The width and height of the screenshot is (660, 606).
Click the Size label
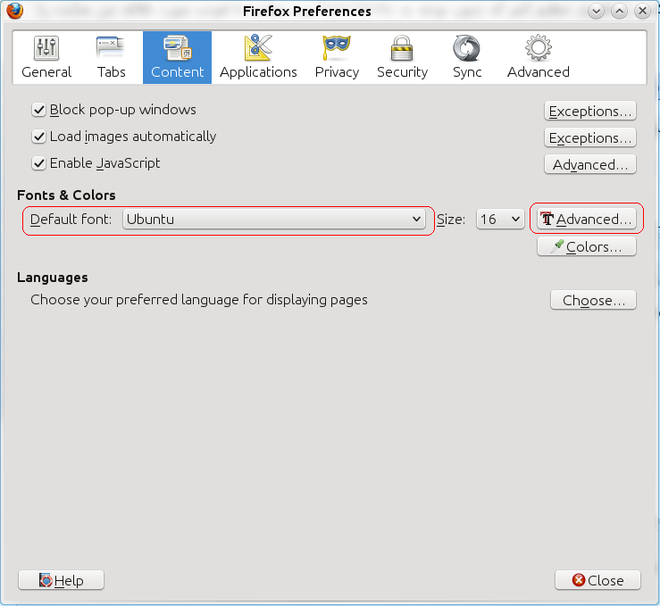[451, 219]
